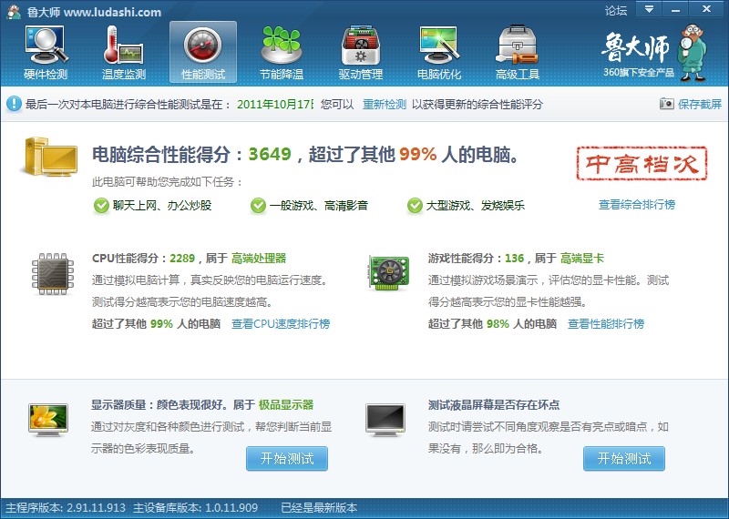Image resolution: width=729 pixels, height=519 pixels.
Task: Open the title bar dropdown menu arrow
Action: pyautogui.click(x=649, y=9)
